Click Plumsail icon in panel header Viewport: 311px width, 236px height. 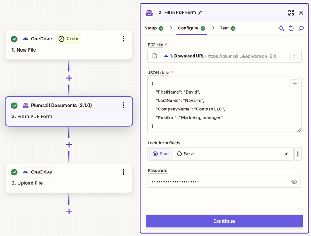point(149,13)
